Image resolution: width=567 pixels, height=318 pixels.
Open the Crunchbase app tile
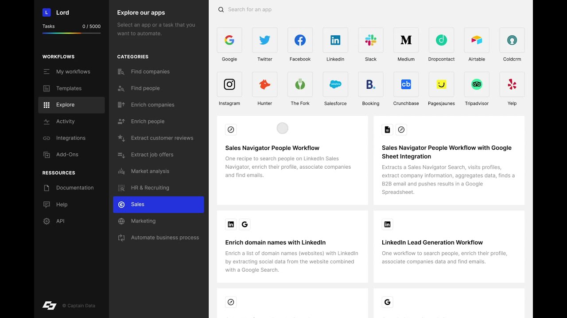(x=406, y=84)
